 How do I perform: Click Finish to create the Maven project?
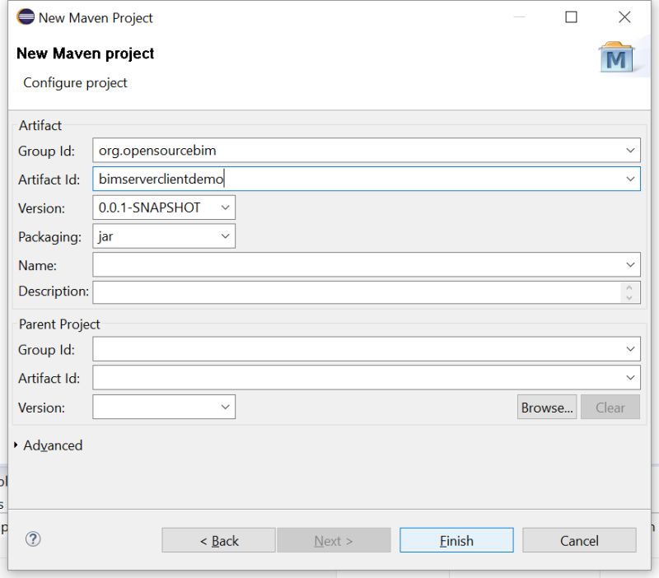(456, 540)
